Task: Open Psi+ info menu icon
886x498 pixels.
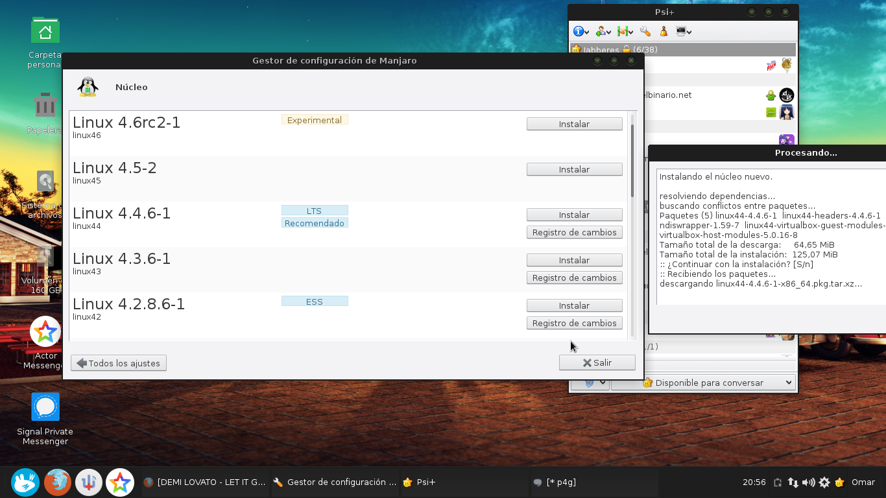Action: pyautogui.click(x=581, y=31)
